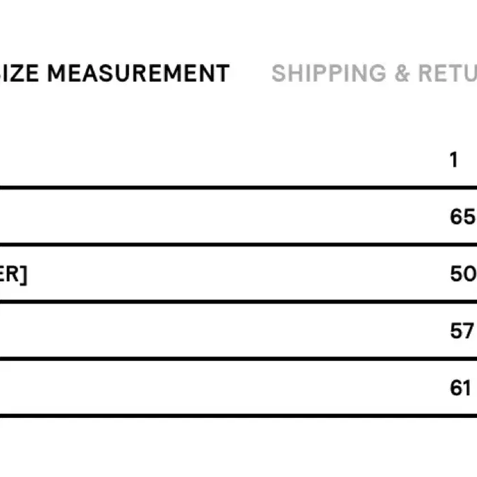This screenshot has height=477, width=477.
Task: Click the divider line under header 1
Action: (238, 187)
